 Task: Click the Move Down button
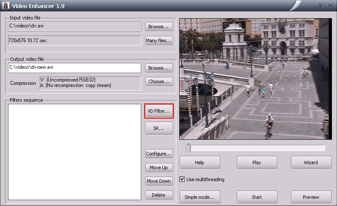(159, 181)
